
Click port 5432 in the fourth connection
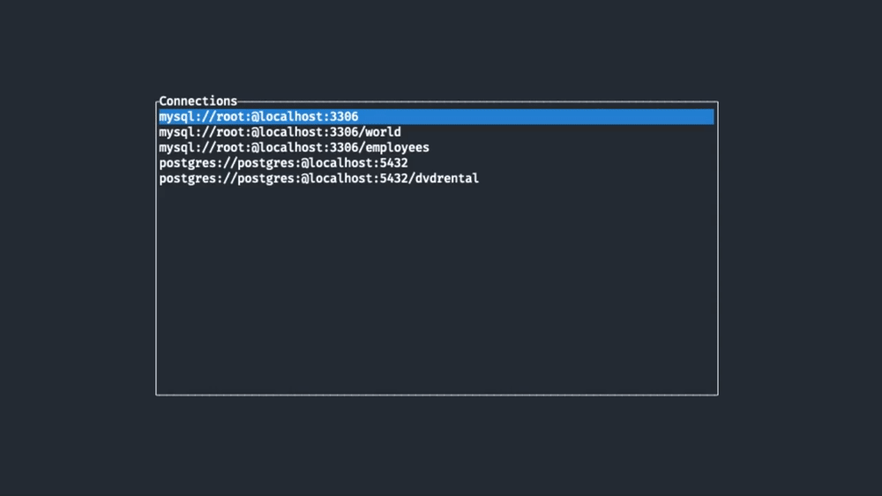393,163
